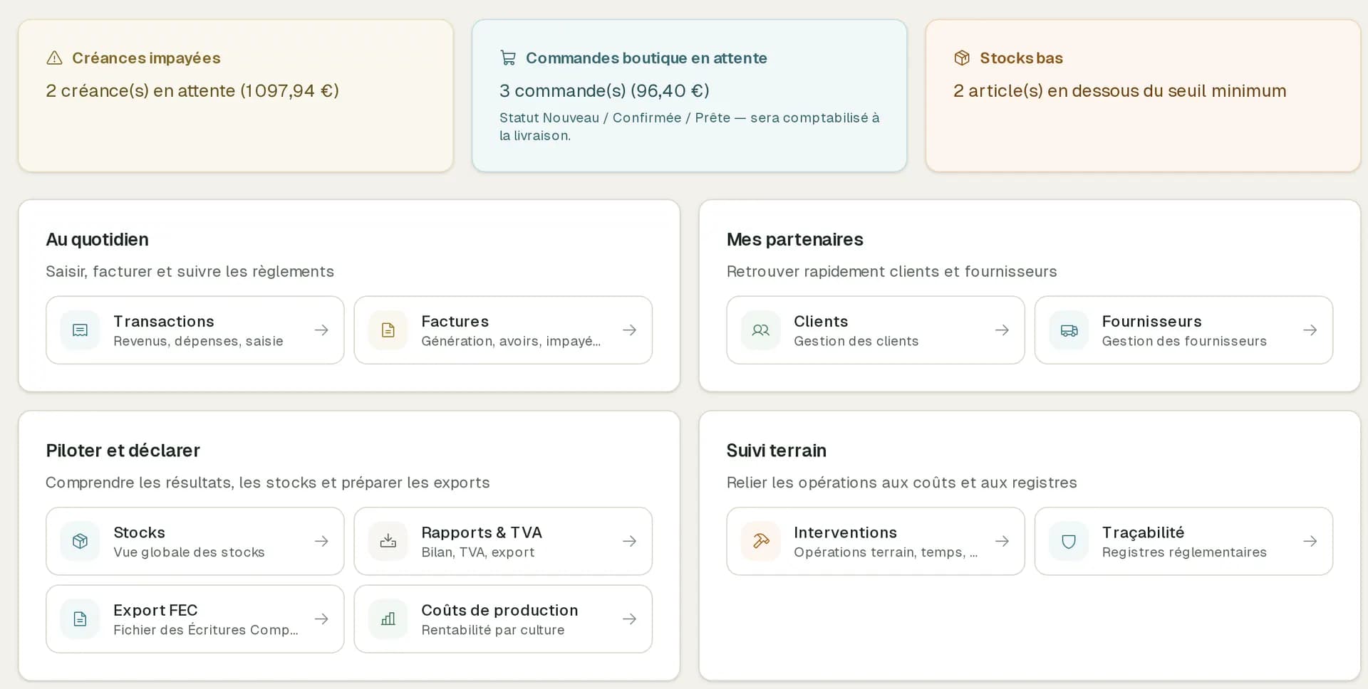The width and height of the screenshot is (1368, 689).
Task: Open the Commandes boutique en attente heading
Action: coord(646,58)
